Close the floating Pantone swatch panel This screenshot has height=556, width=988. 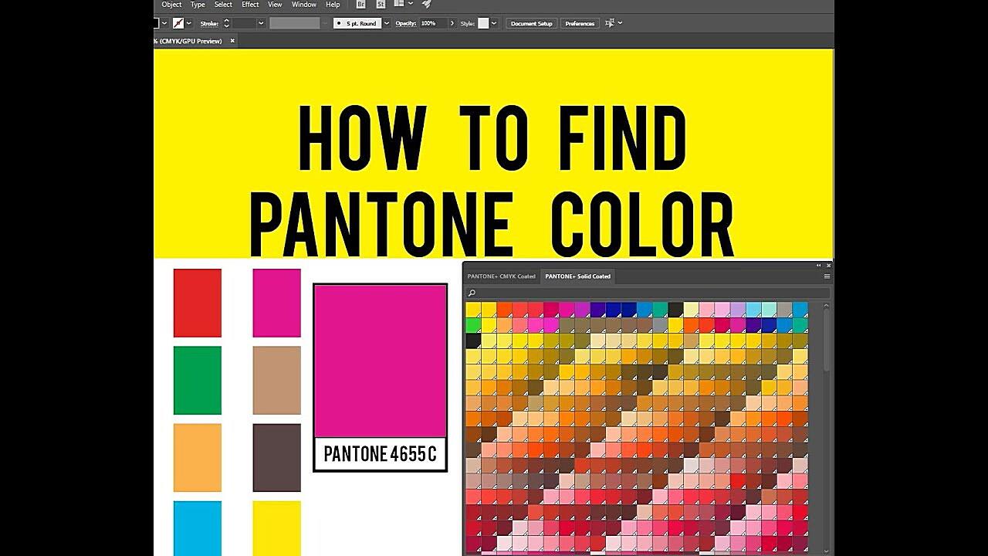(x=828, y=266)
